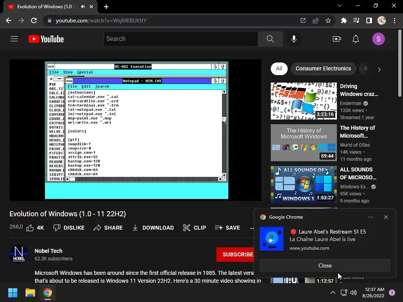Click the Nobel Tech channel avatar

[19, 254]
